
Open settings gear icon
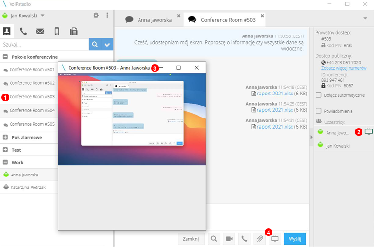click(96, 15)
